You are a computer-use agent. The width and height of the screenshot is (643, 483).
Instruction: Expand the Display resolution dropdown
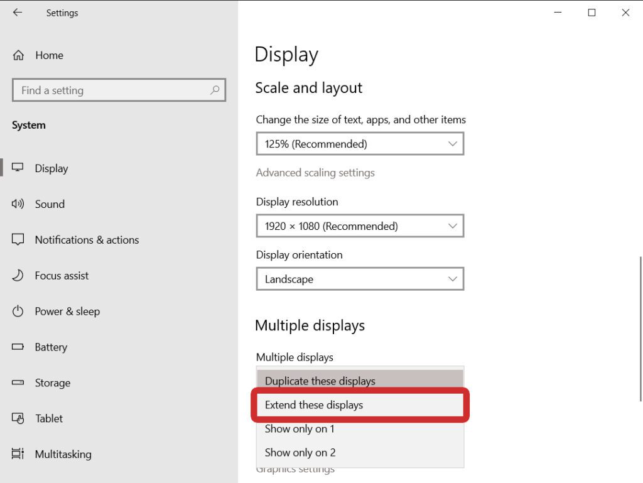[359, 225]
